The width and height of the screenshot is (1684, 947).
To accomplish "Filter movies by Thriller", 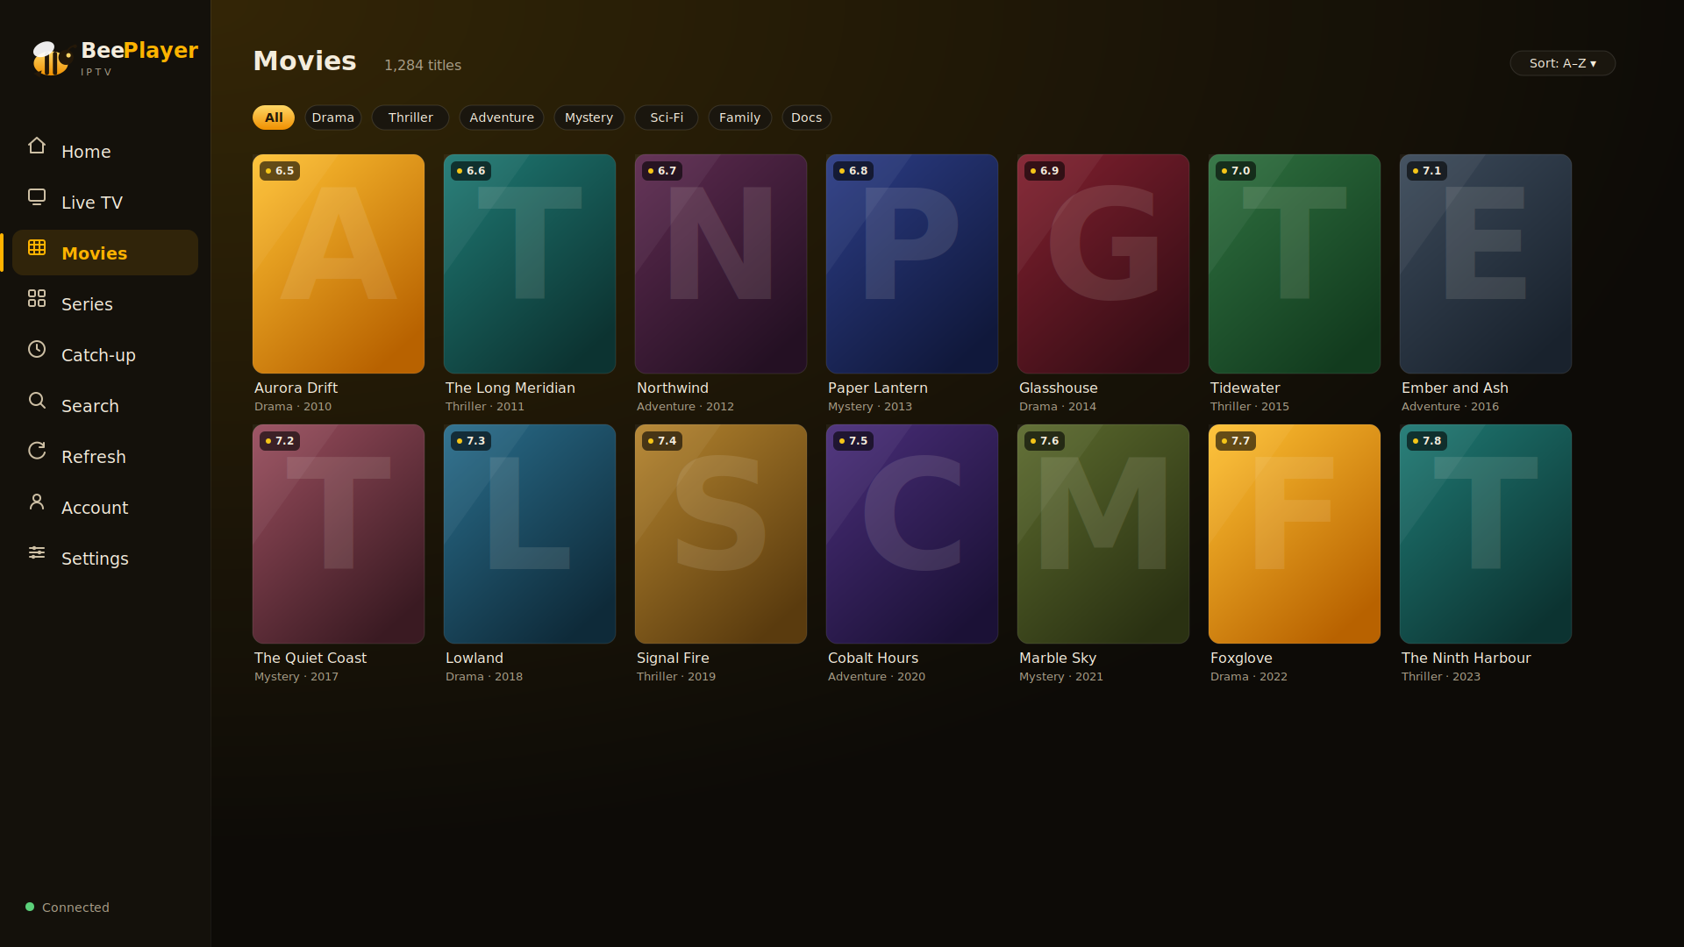I will click(410, 117).
